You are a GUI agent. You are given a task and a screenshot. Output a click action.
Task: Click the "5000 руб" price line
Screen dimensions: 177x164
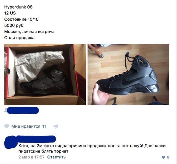click(x=14, y=25)
